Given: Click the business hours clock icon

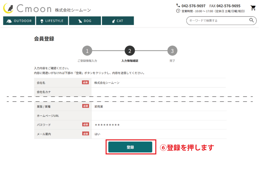Looking at the screenshot, I should 178,11.
